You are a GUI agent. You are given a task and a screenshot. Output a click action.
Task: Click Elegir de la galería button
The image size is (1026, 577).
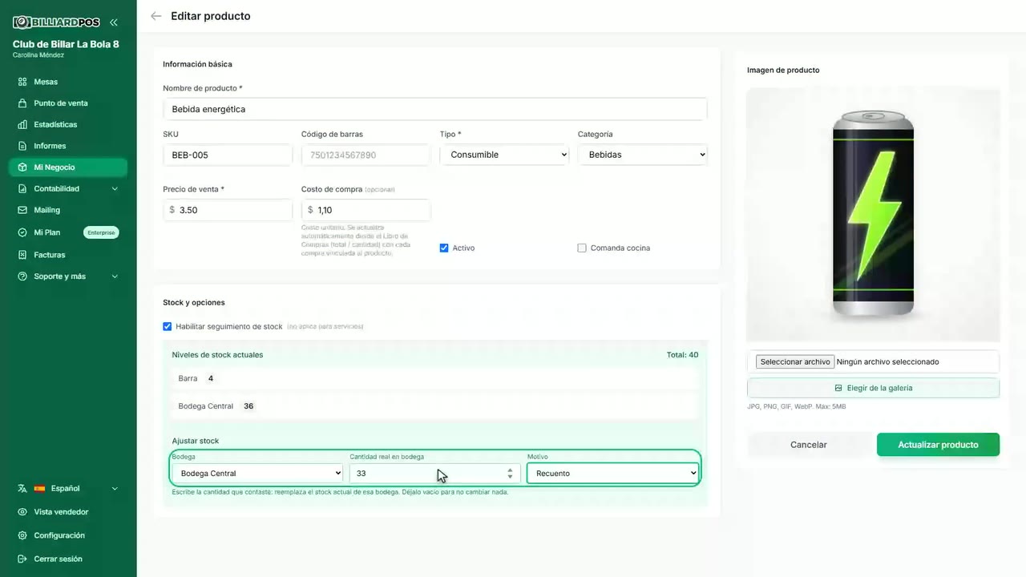point(874,388)
